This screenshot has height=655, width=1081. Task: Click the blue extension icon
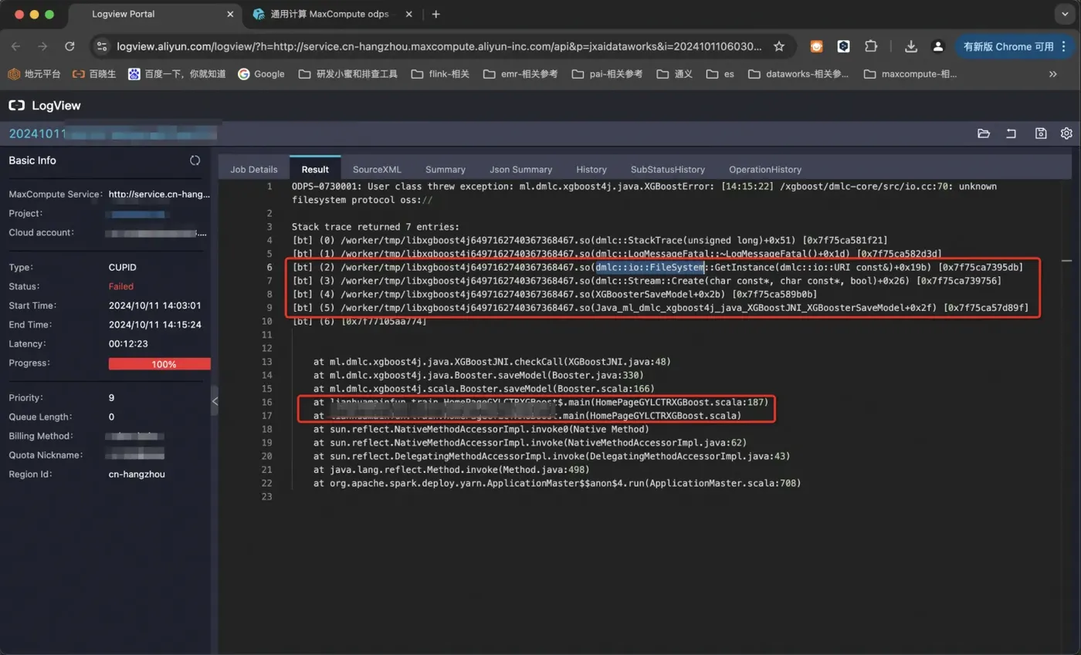pyautogui.click(x=844, y=46)
